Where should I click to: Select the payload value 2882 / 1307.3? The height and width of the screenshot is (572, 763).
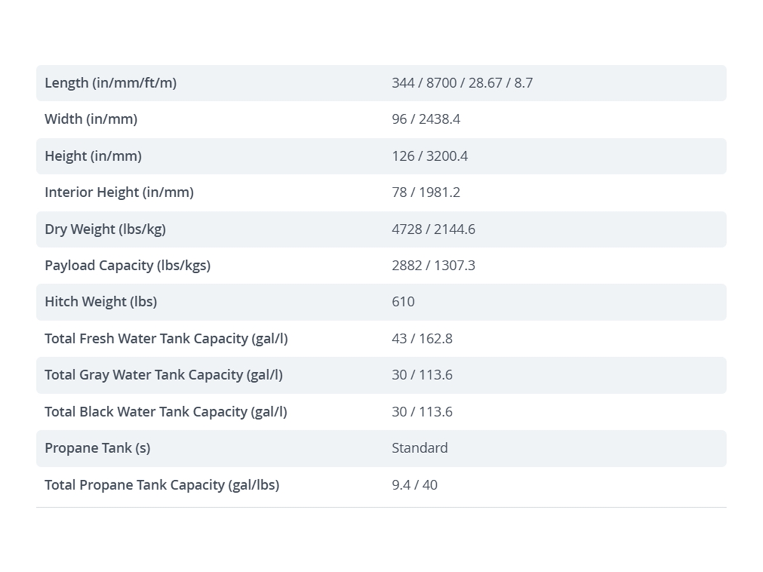[x=434, y=265]
